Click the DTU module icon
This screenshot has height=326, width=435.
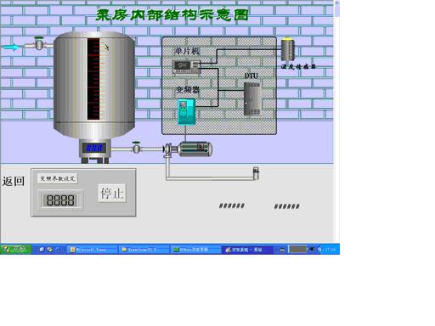click(252, 98)
